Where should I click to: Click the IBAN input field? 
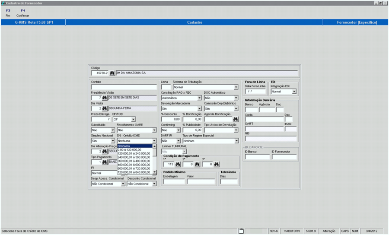click(291, 129)
